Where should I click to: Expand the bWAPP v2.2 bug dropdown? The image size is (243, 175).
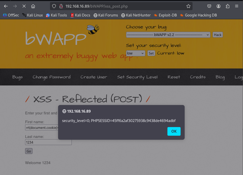coord(168,35)
